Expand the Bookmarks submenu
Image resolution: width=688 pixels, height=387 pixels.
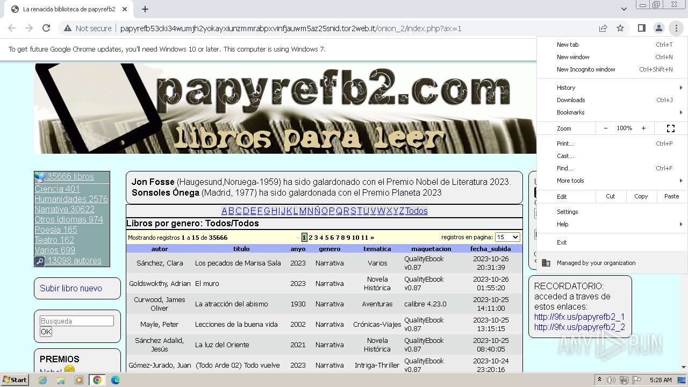(x=612, y=112)
